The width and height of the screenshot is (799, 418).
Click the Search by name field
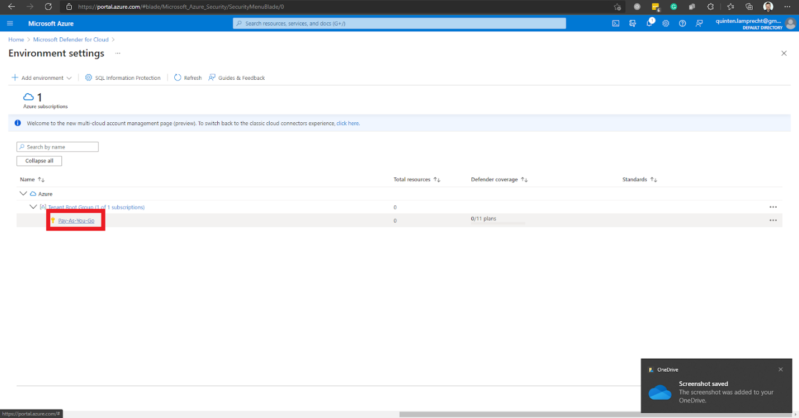click(x=58, y=147)
